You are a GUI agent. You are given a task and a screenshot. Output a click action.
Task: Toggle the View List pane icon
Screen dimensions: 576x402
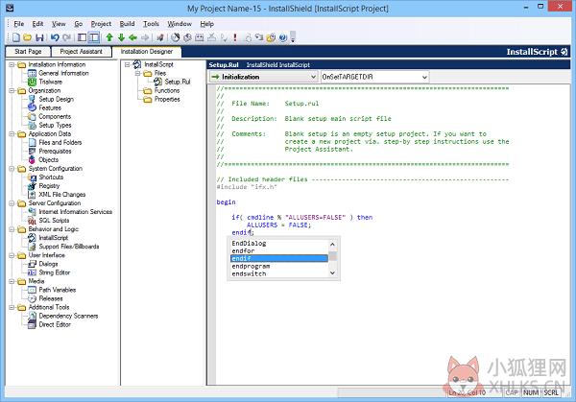coord(83,37)
